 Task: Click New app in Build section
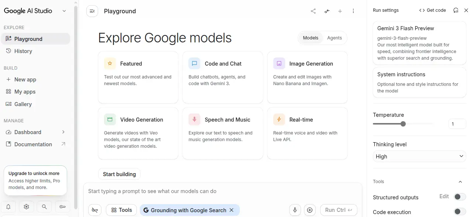click(35, 80)
